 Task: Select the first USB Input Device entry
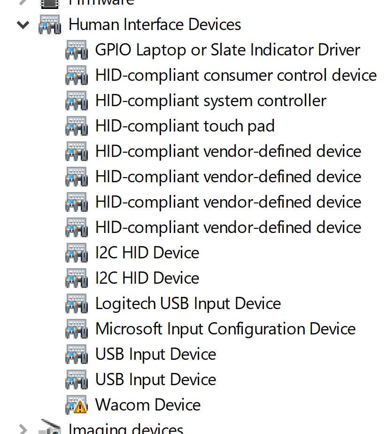155,354
